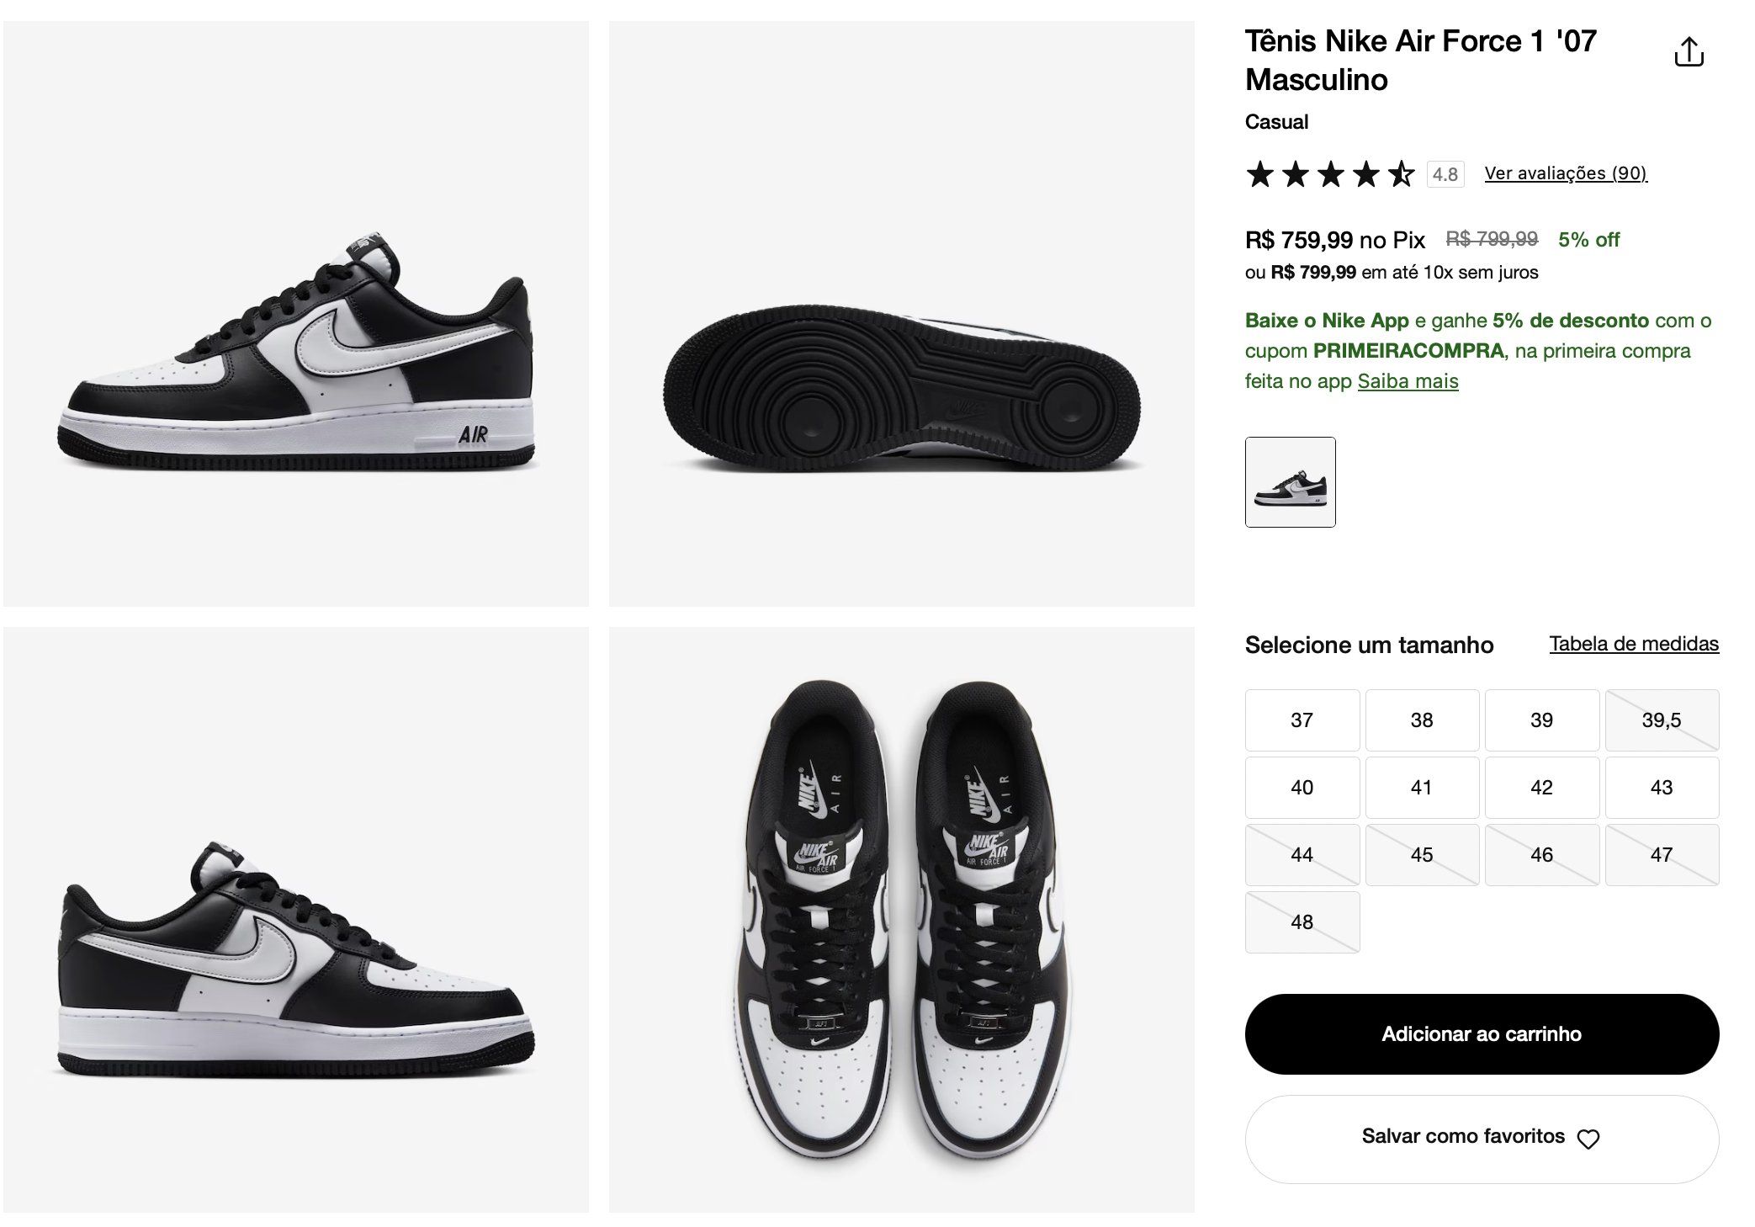Click the star rating icons
Viewport: 1755px width, 1227px height.
(x=1330, y=174)
